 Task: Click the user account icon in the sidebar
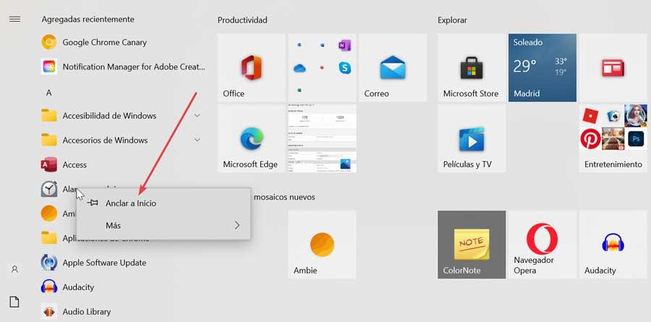(14, 269)
